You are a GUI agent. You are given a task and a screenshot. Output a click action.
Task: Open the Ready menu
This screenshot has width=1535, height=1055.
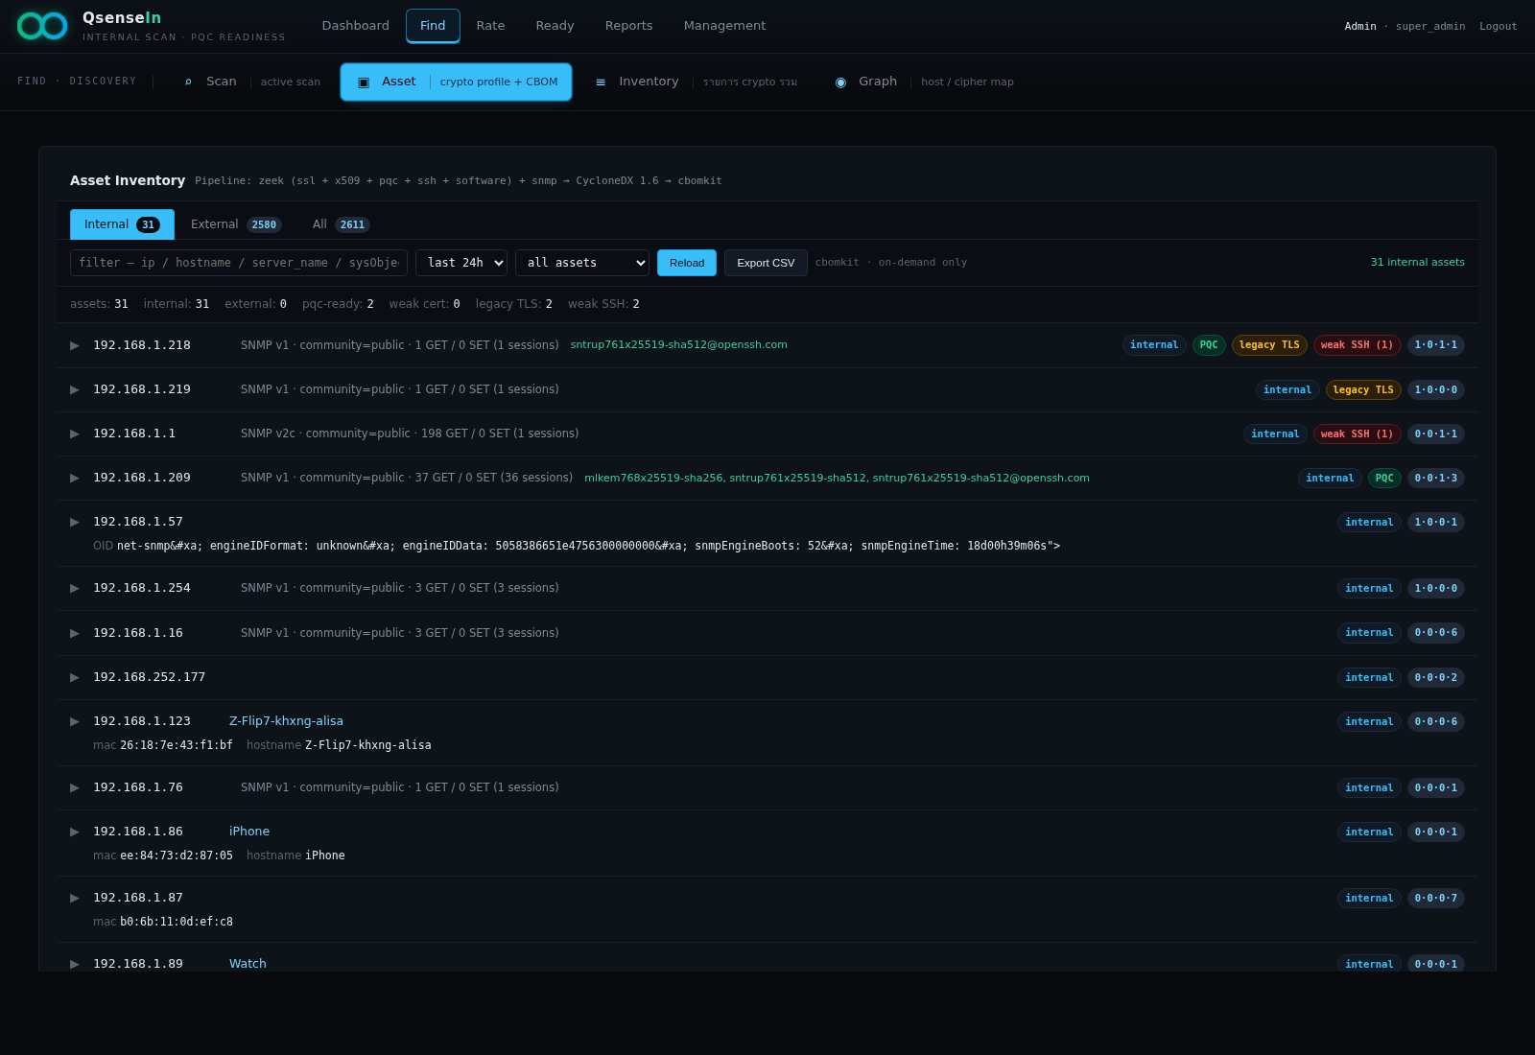coord(555,26)
